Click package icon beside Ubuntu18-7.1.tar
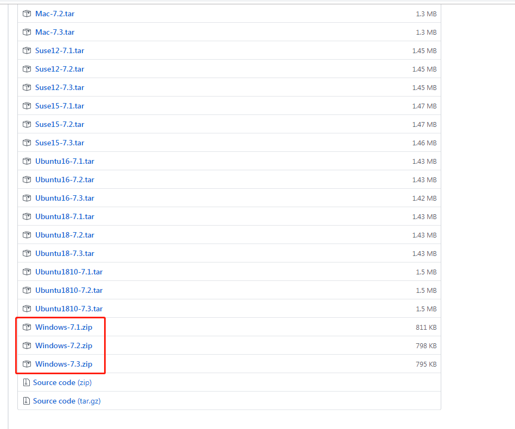The width and height of the screenshot is (515, 429). 27,216
